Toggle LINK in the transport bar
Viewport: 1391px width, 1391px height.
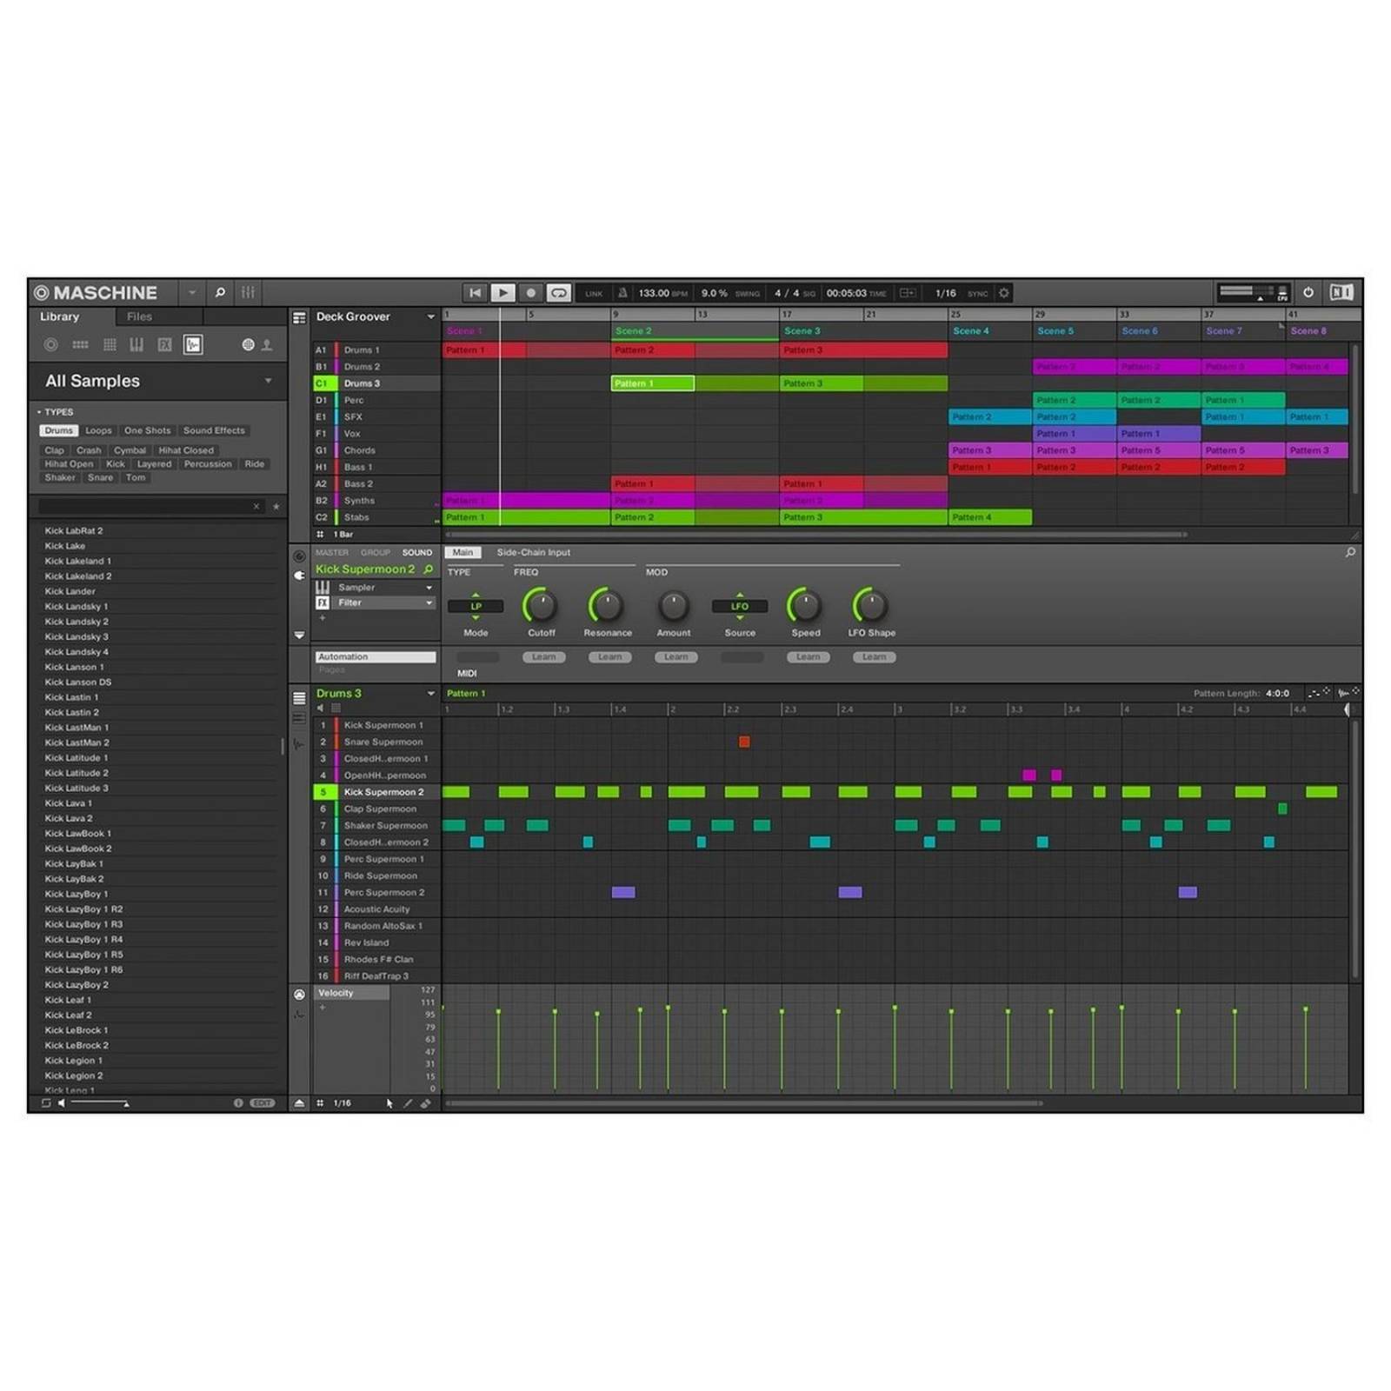(595, 293)
